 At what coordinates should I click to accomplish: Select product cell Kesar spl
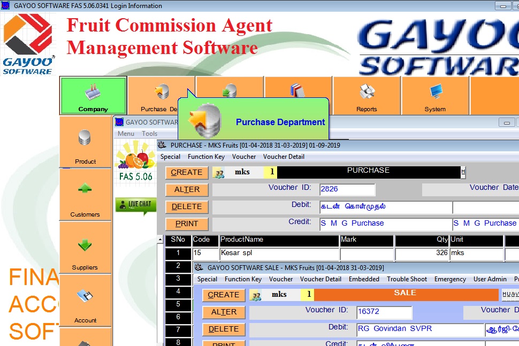coord(279,253)
